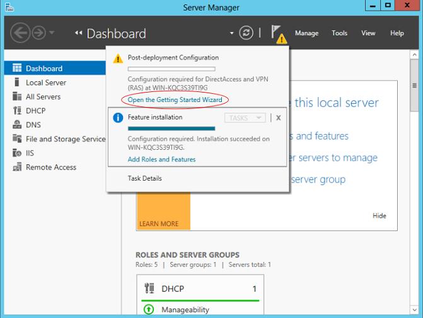Viewport: 423px width, 318px height.
Task: Click the refresh dashboard icon
Action: (x=246, y=33)
